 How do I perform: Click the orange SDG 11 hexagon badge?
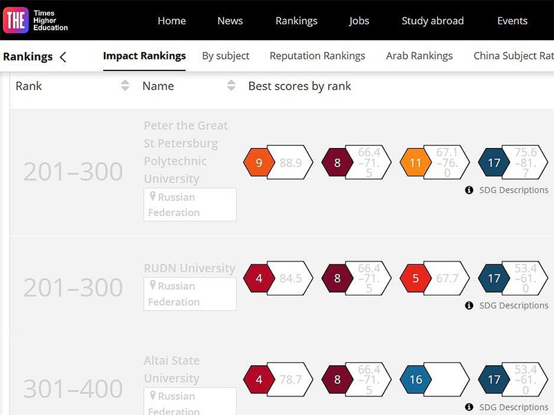(415, 163)
